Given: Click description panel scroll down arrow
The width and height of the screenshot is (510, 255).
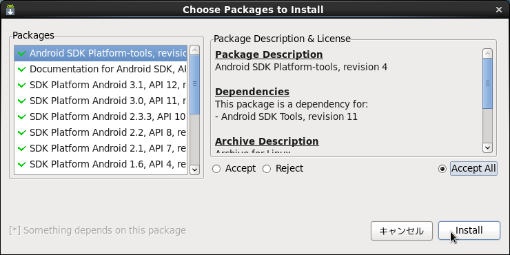Looking at the screenshot, I should click(x=487, y=147).
